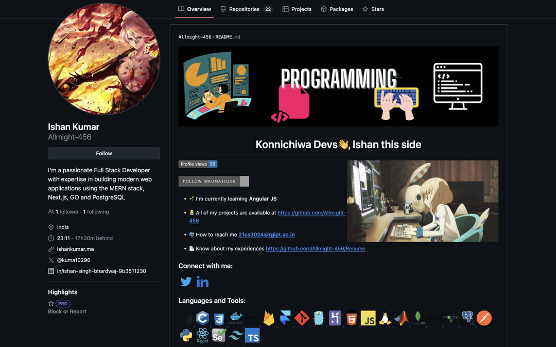View the 1 following list
The height and width of the screenshot is (347, 556).
point(96,212)
